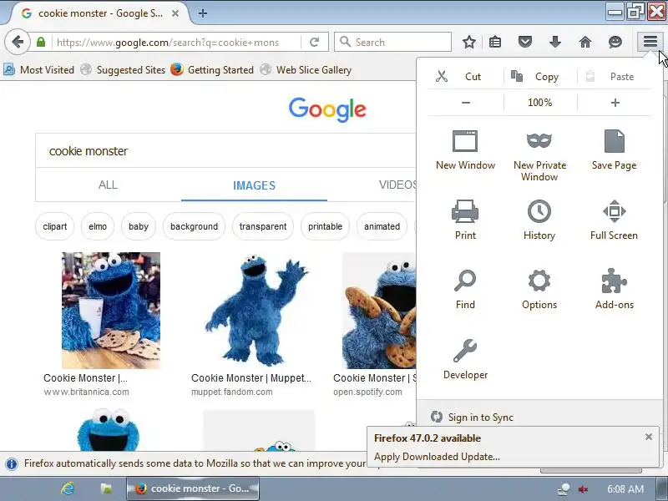Filter images by animated chip
The image size is (668, 501).
click(382, 226)
